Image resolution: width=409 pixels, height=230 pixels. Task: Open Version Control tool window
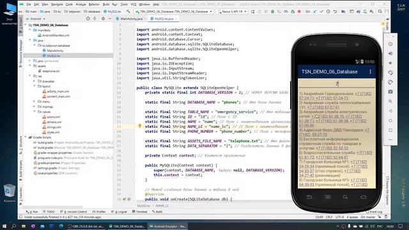(x=73, y=211)
